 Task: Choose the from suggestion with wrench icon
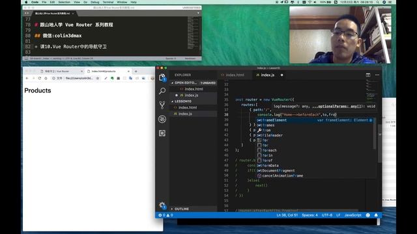click(x=315, y=130)
